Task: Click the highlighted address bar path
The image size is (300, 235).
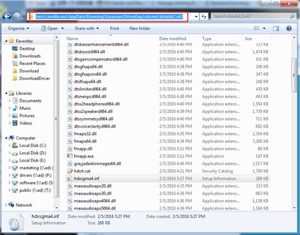Action: point(109,16)
